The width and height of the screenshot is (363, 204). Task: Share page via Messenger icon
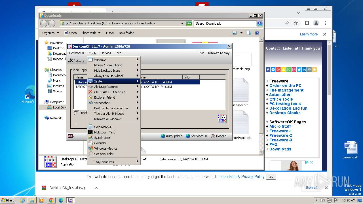coord(273,69)
